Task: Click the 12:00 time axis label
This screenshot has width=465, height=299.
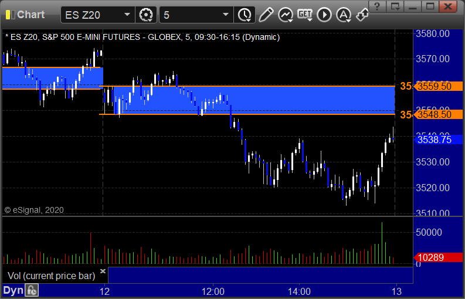Action: tap(213, 291)
